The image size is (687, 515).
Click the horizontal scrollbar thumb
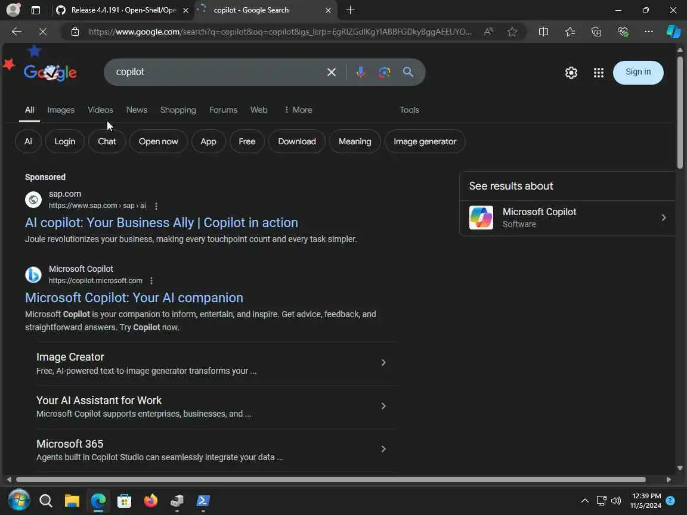331,479
